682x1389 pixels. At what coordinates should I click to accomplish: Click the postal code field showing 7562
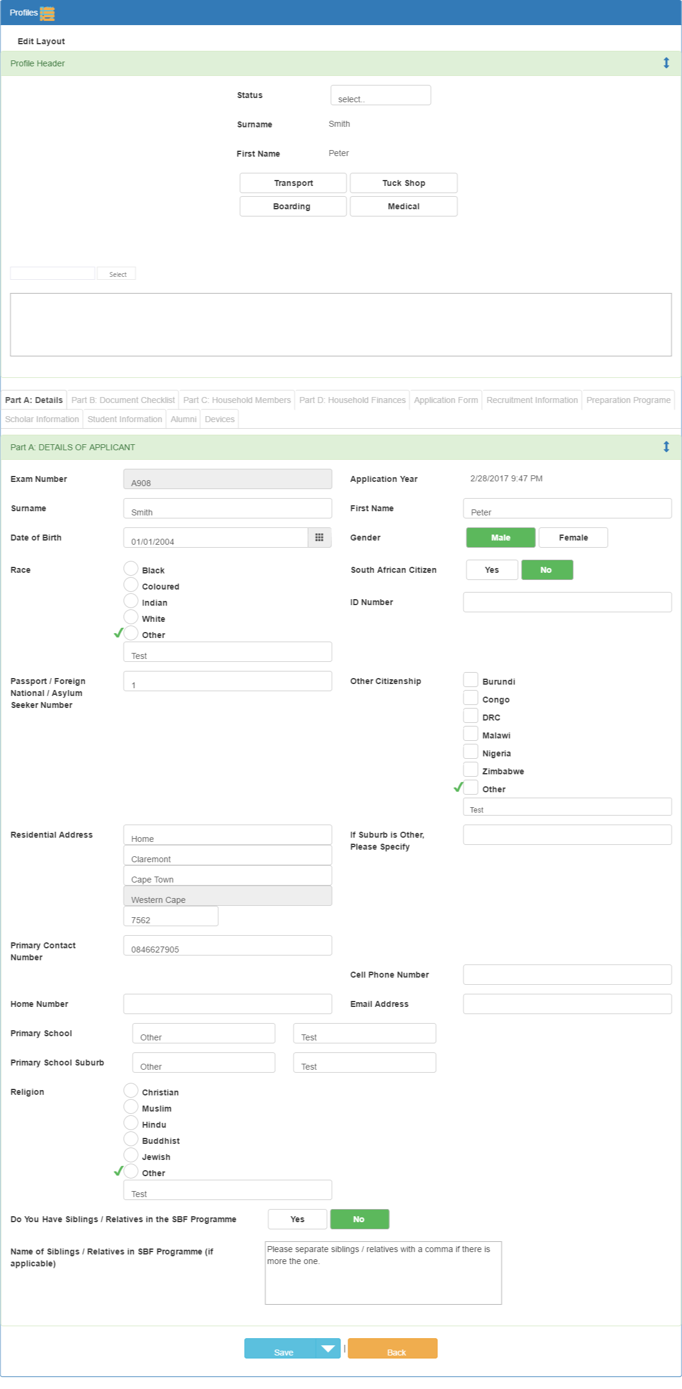click(x=171, y=916)
